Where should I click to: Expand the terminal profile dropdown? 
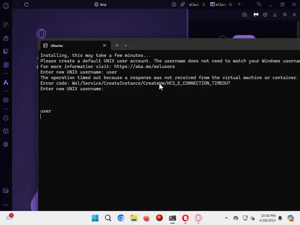[x=125, y=45]
